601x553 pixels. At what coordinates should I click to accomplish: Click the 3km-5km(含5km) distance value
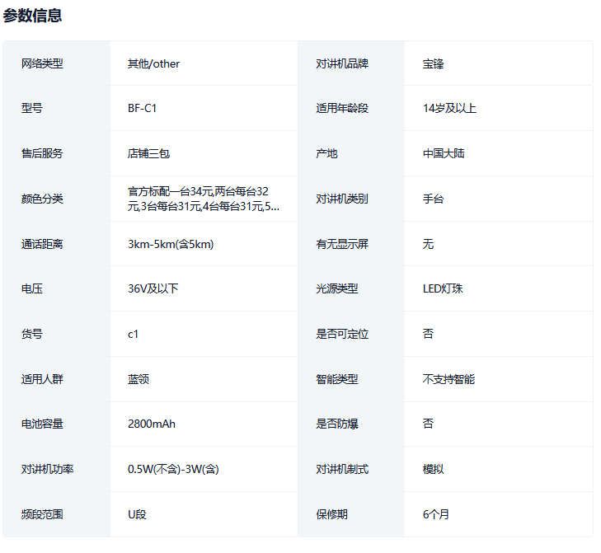(x=171, y=244)
